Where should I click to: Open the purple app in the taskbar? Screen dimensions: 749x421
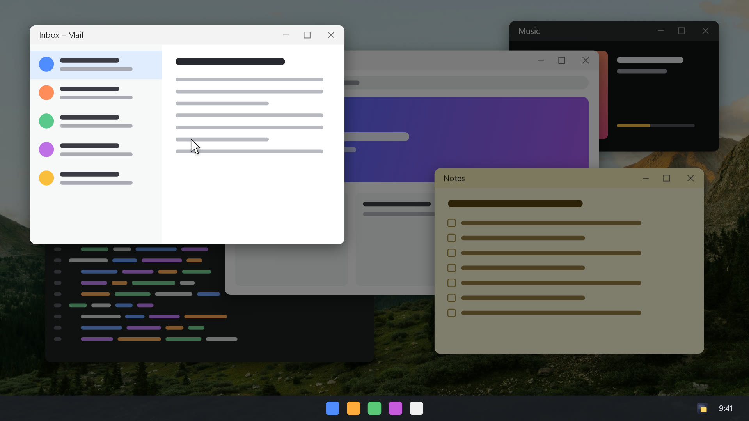pyautogui.click(x=396, y=408)
